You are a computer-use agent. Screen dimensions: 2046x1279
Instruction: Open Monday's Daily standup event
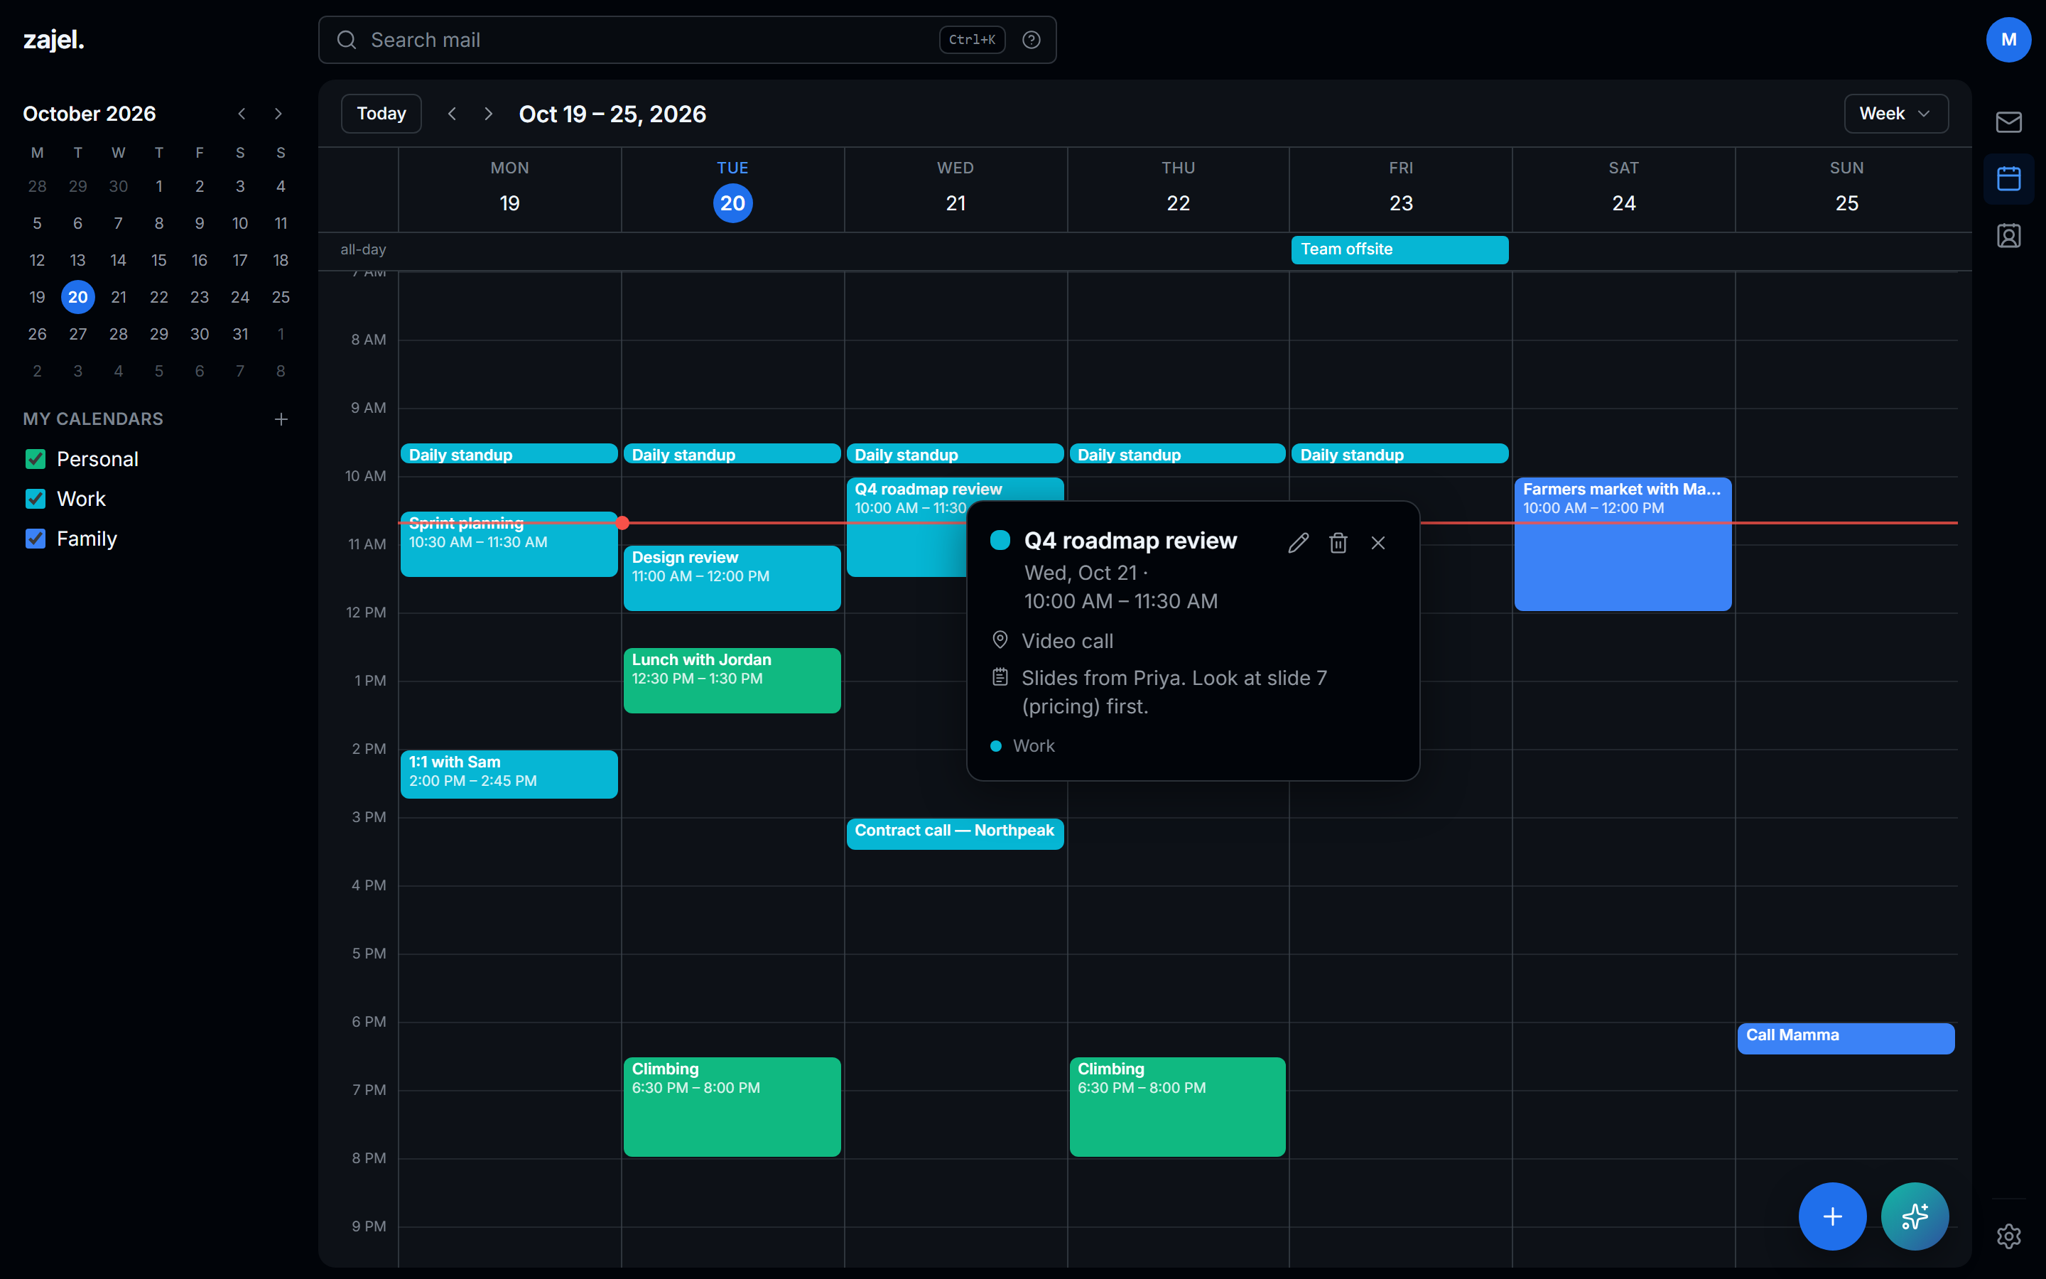pos(509,454)
